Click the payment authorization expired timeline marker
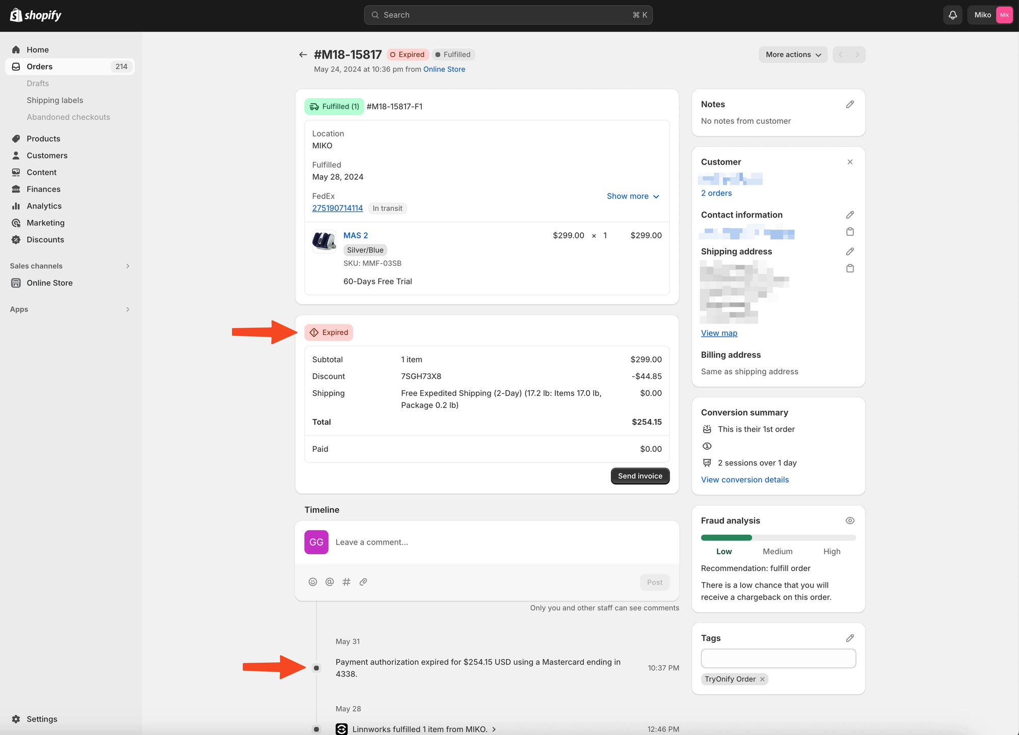 (316, 668)
